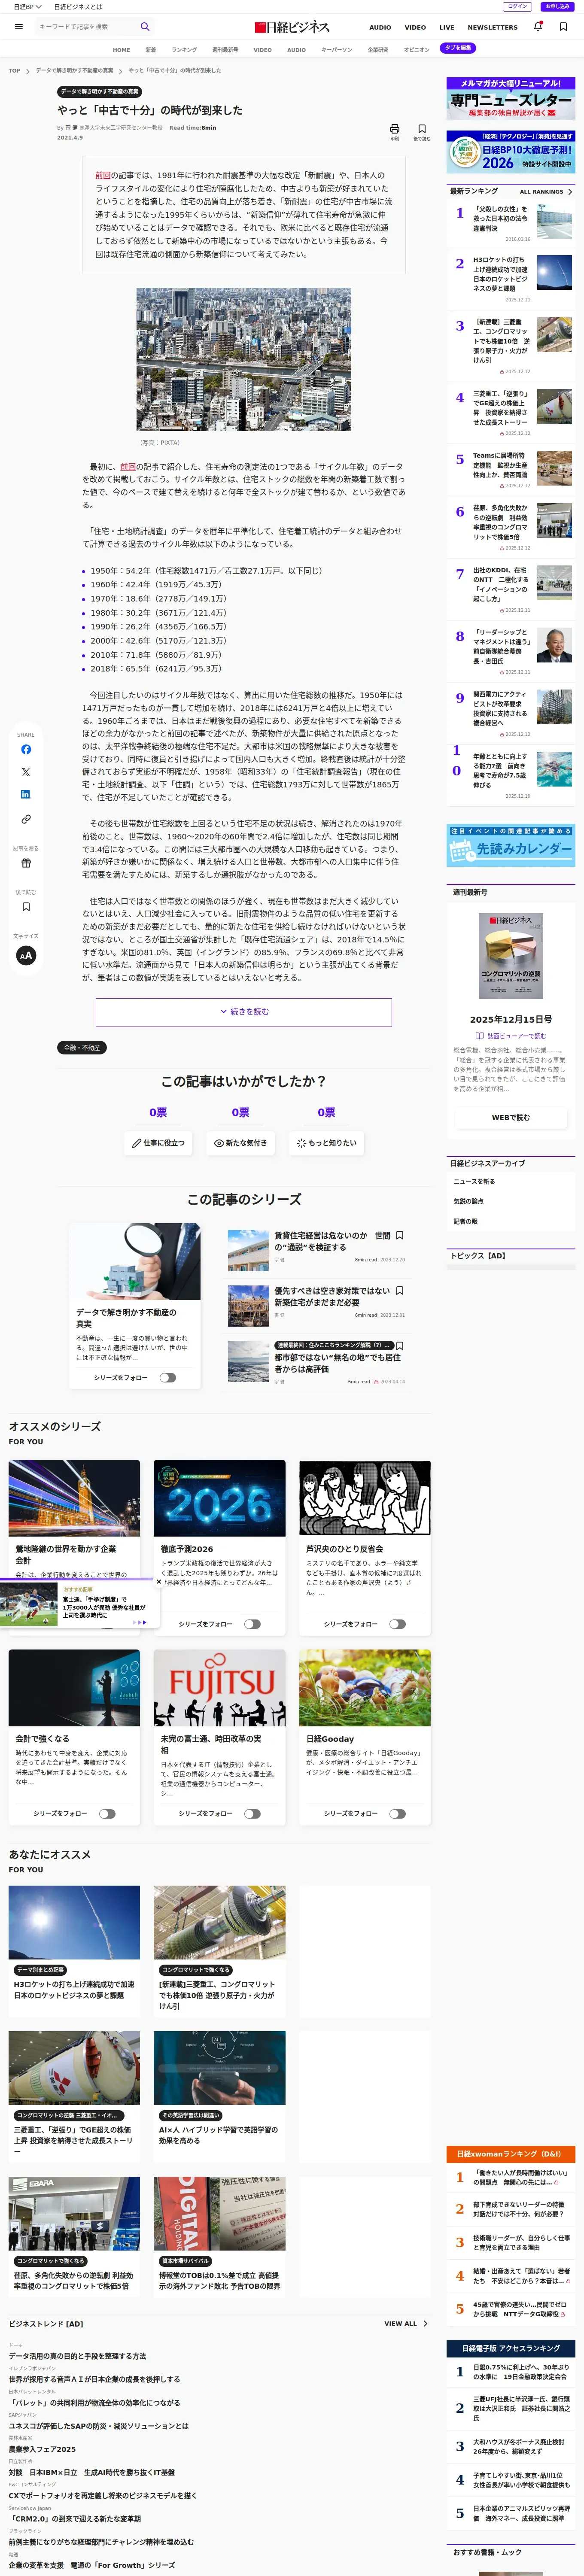Share article on X
This screenshot has width=584, height=2576.
pos(26,772)
